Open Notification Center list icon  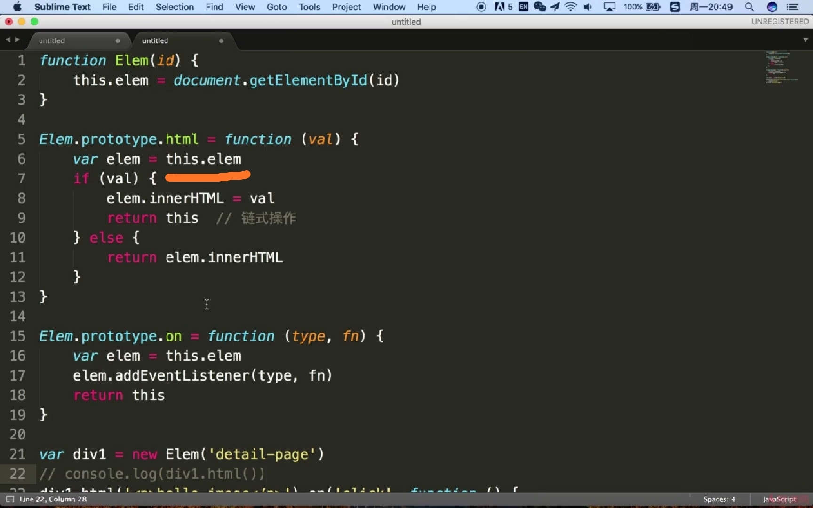point(793,7)
